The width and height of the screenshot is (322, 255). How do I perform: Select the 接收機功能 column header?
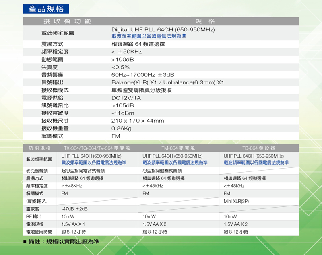(x=67, y=21)
